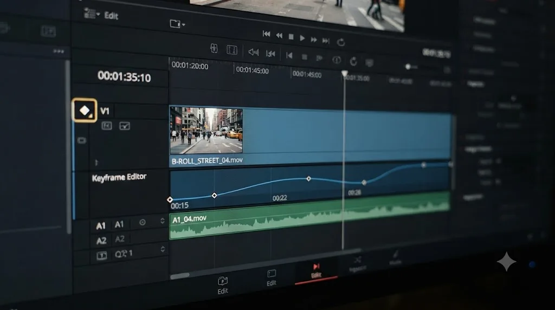This screenshot has height=310, width=555.
Task: Click the link icon with the number 1
Action: click(x=124, y=254)
